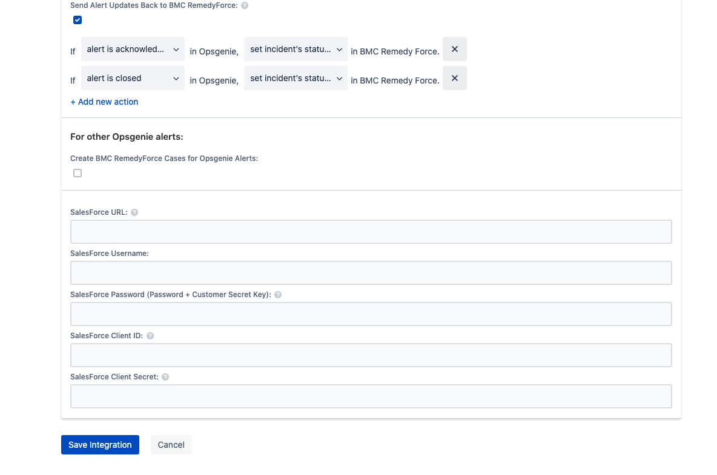Focus the SalesForce Username input field
717x475 pixels.
click(x=371, y=273)
